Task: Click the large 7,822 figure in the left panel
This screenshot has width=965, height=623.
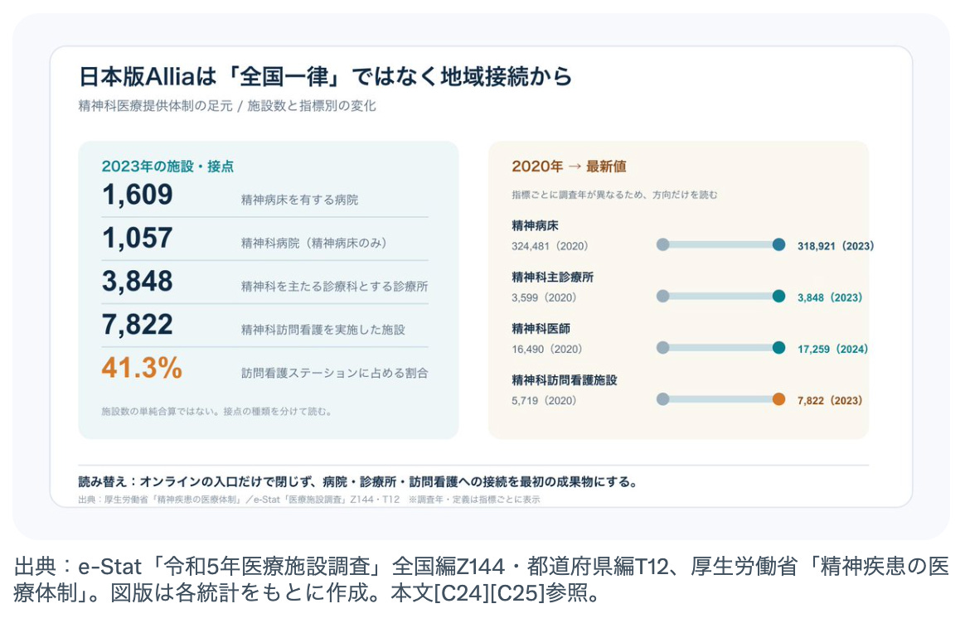Action: pyautogui.click(x=138, y=324)
